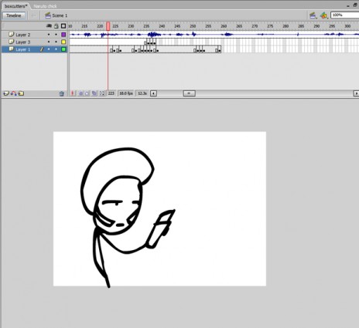Enable Onion Skin icon
Viewport: 359px width, 328px height.
tap(80, 93)
